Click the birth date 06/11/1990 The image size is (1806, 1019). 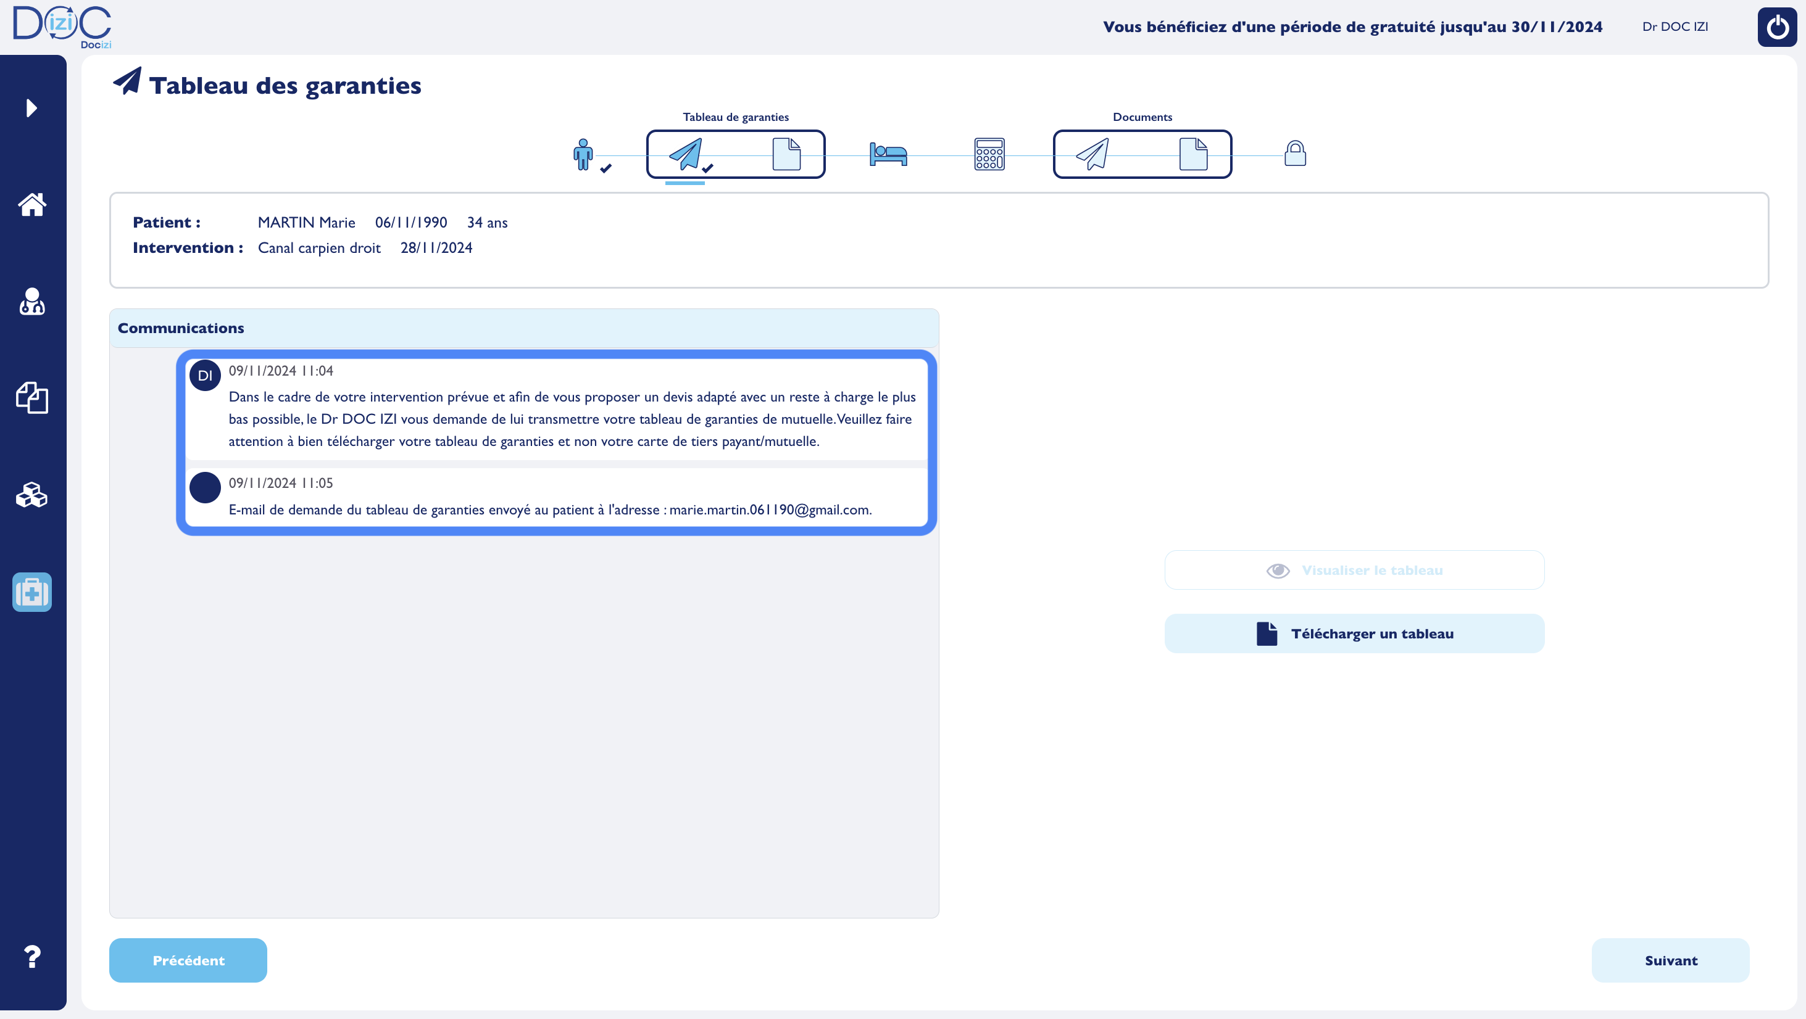pos(411,222)
